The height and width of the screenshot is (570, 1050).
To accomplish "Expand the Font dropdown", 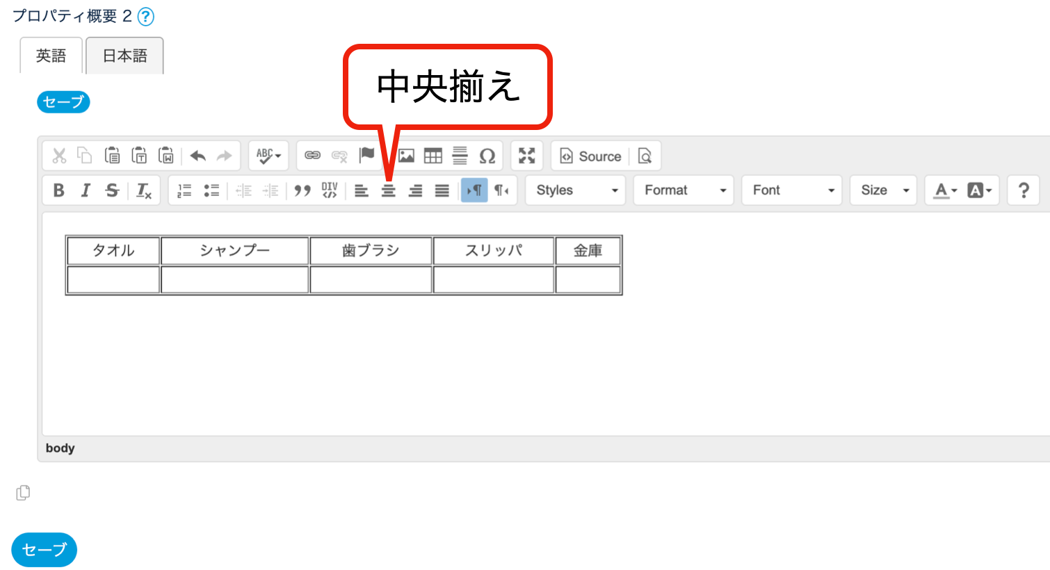I will pyautogui.click(x=792, y=190).
